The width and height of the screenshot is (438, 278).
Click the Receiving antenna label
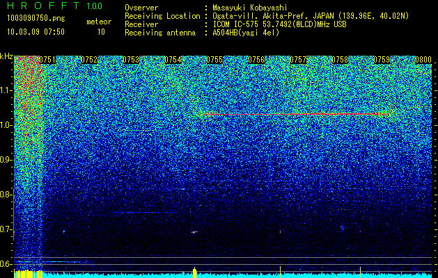tap(160, 33)
